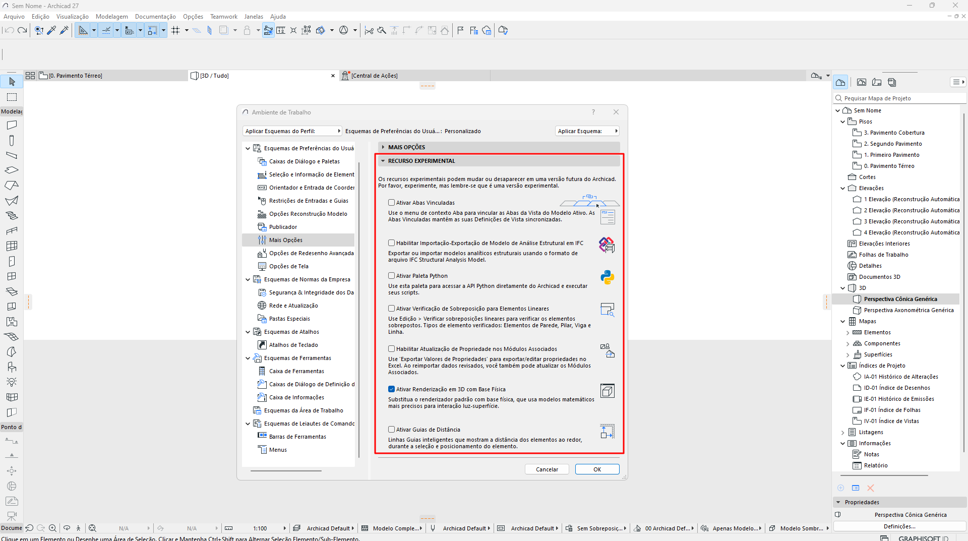Select the Slab tool in the toolbox
968x541 pixels.
point(12,170)
